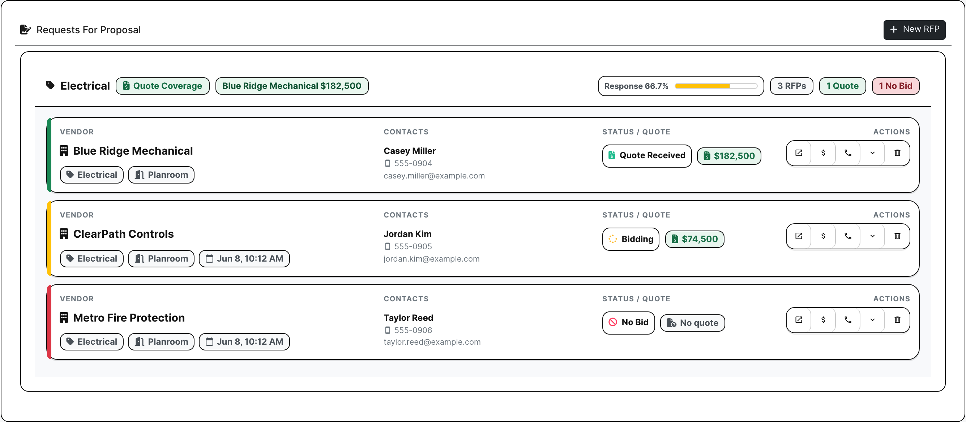Click Planroom tag under Blue Ridge Mechanical
This screenshot has height=422, width=966.
tap(161, 175)
